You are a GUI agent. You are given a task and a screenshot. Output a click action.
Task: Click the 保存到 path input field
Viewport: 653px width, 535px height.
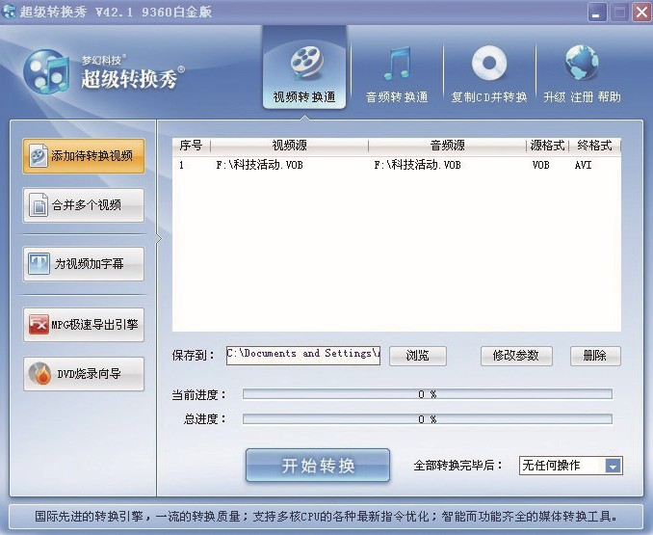[303, 356]
